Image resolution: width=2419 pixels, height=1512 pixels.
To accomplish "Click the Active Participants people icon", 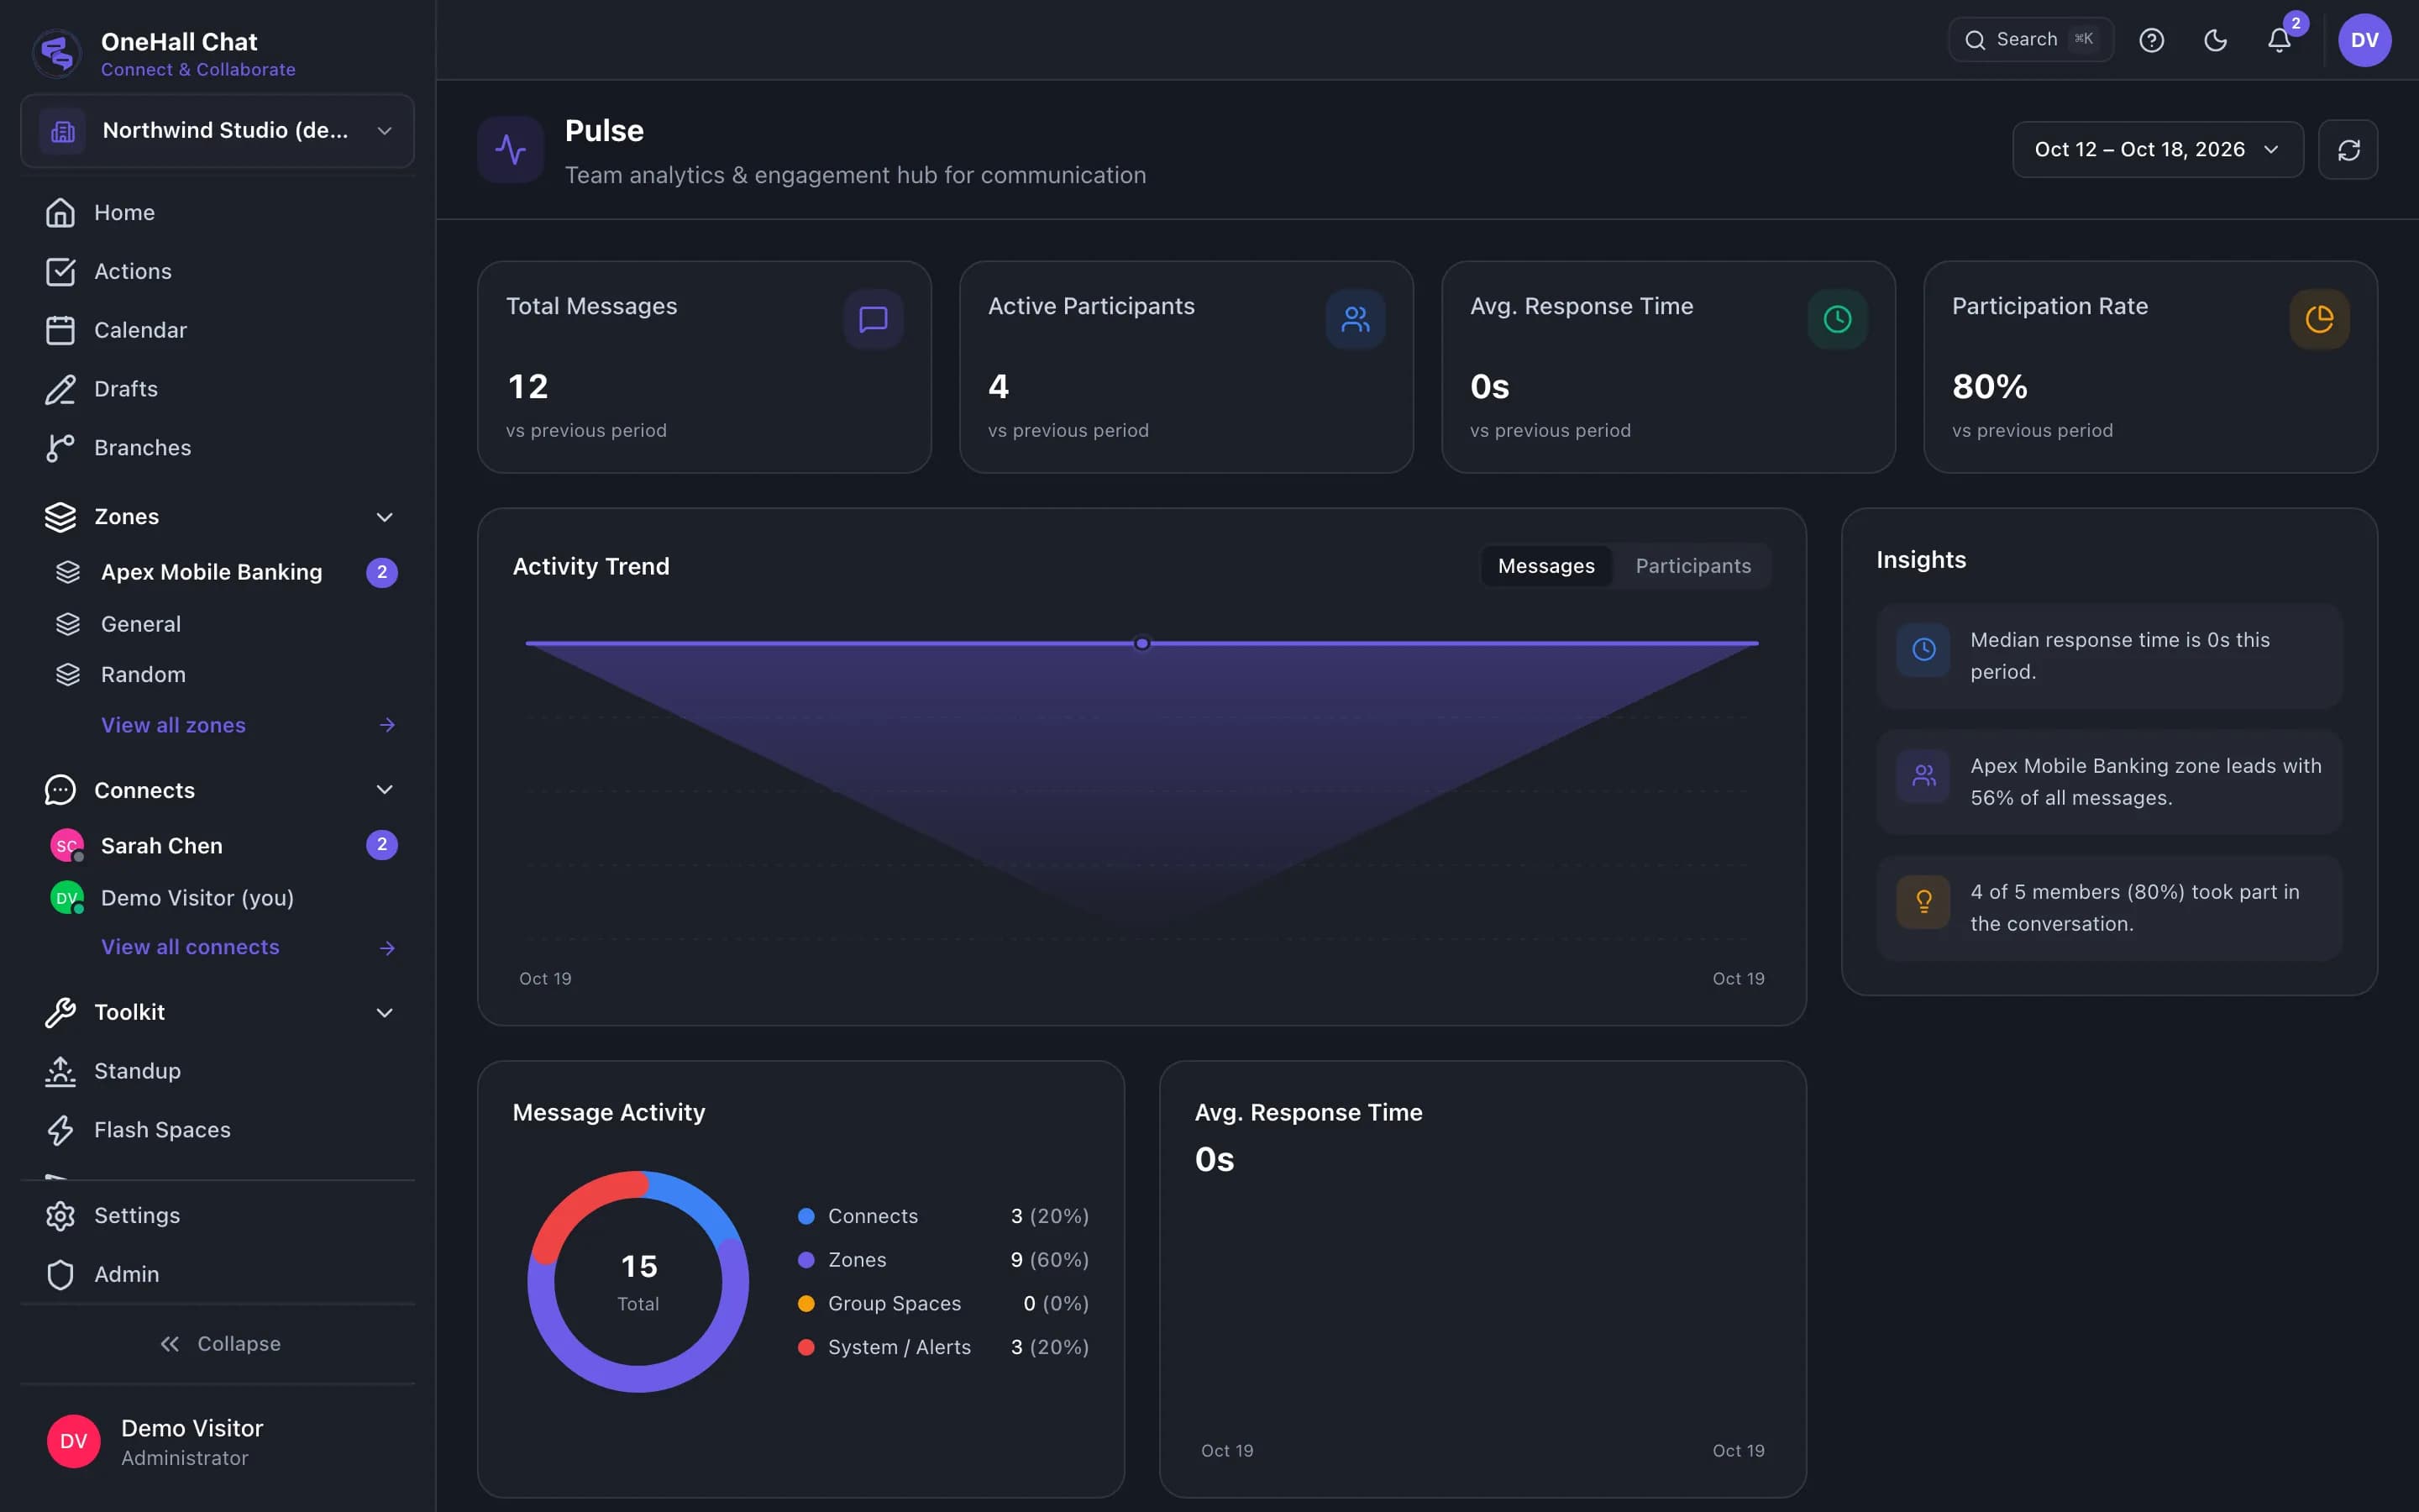I will pos(1356,319).
